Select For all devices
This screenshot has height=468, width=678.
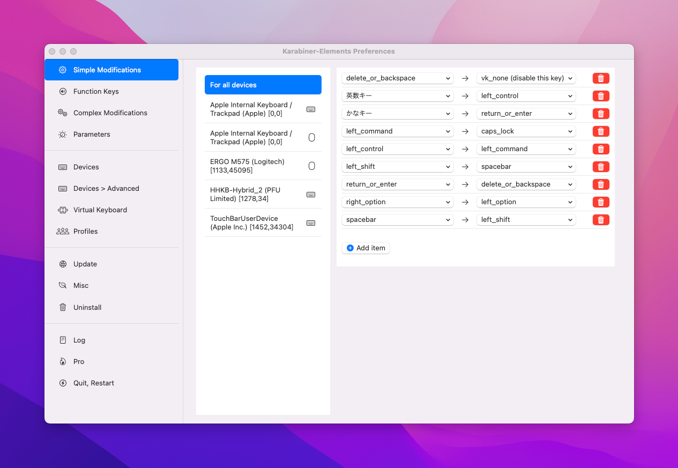coord(263,85)
